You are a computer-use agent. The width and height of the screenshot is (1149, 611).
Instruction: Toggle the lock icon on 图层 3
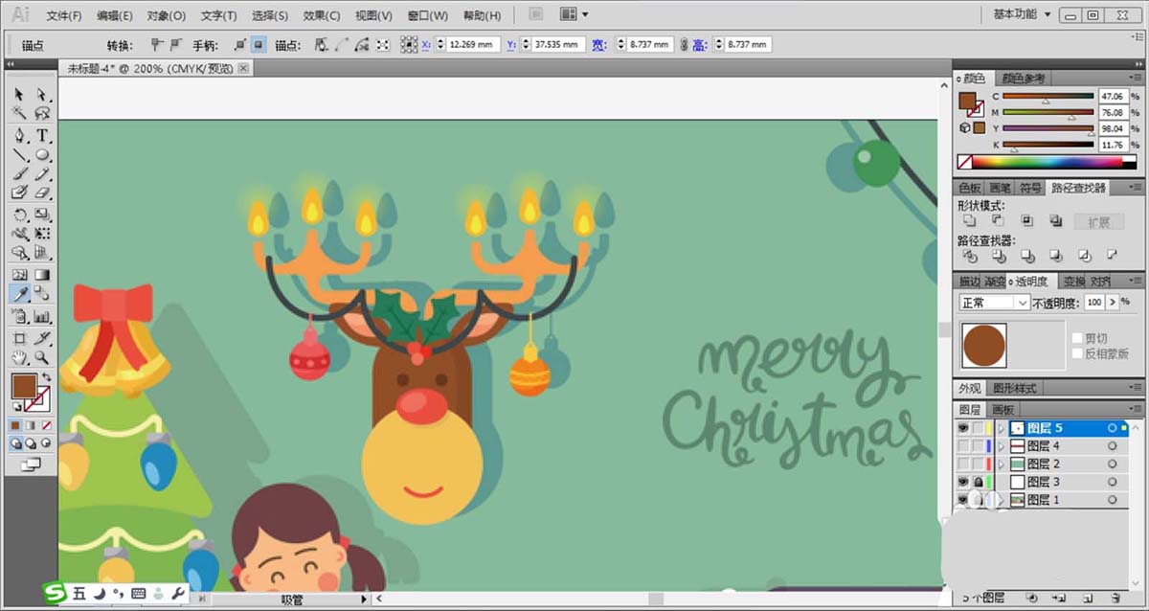tap(978, 482)
